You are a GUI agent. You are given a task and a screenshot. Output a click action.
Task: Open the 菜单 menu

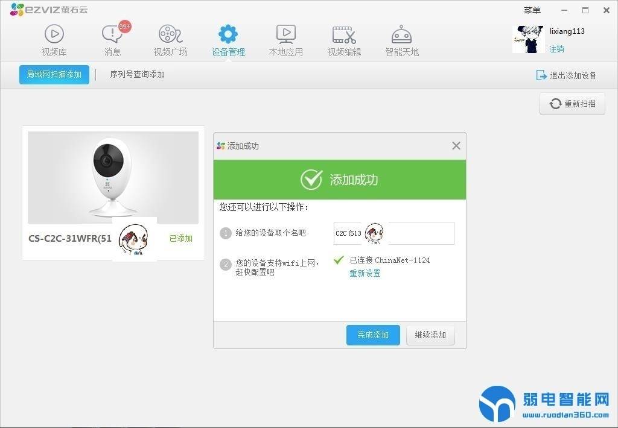(x=532, y=10)
